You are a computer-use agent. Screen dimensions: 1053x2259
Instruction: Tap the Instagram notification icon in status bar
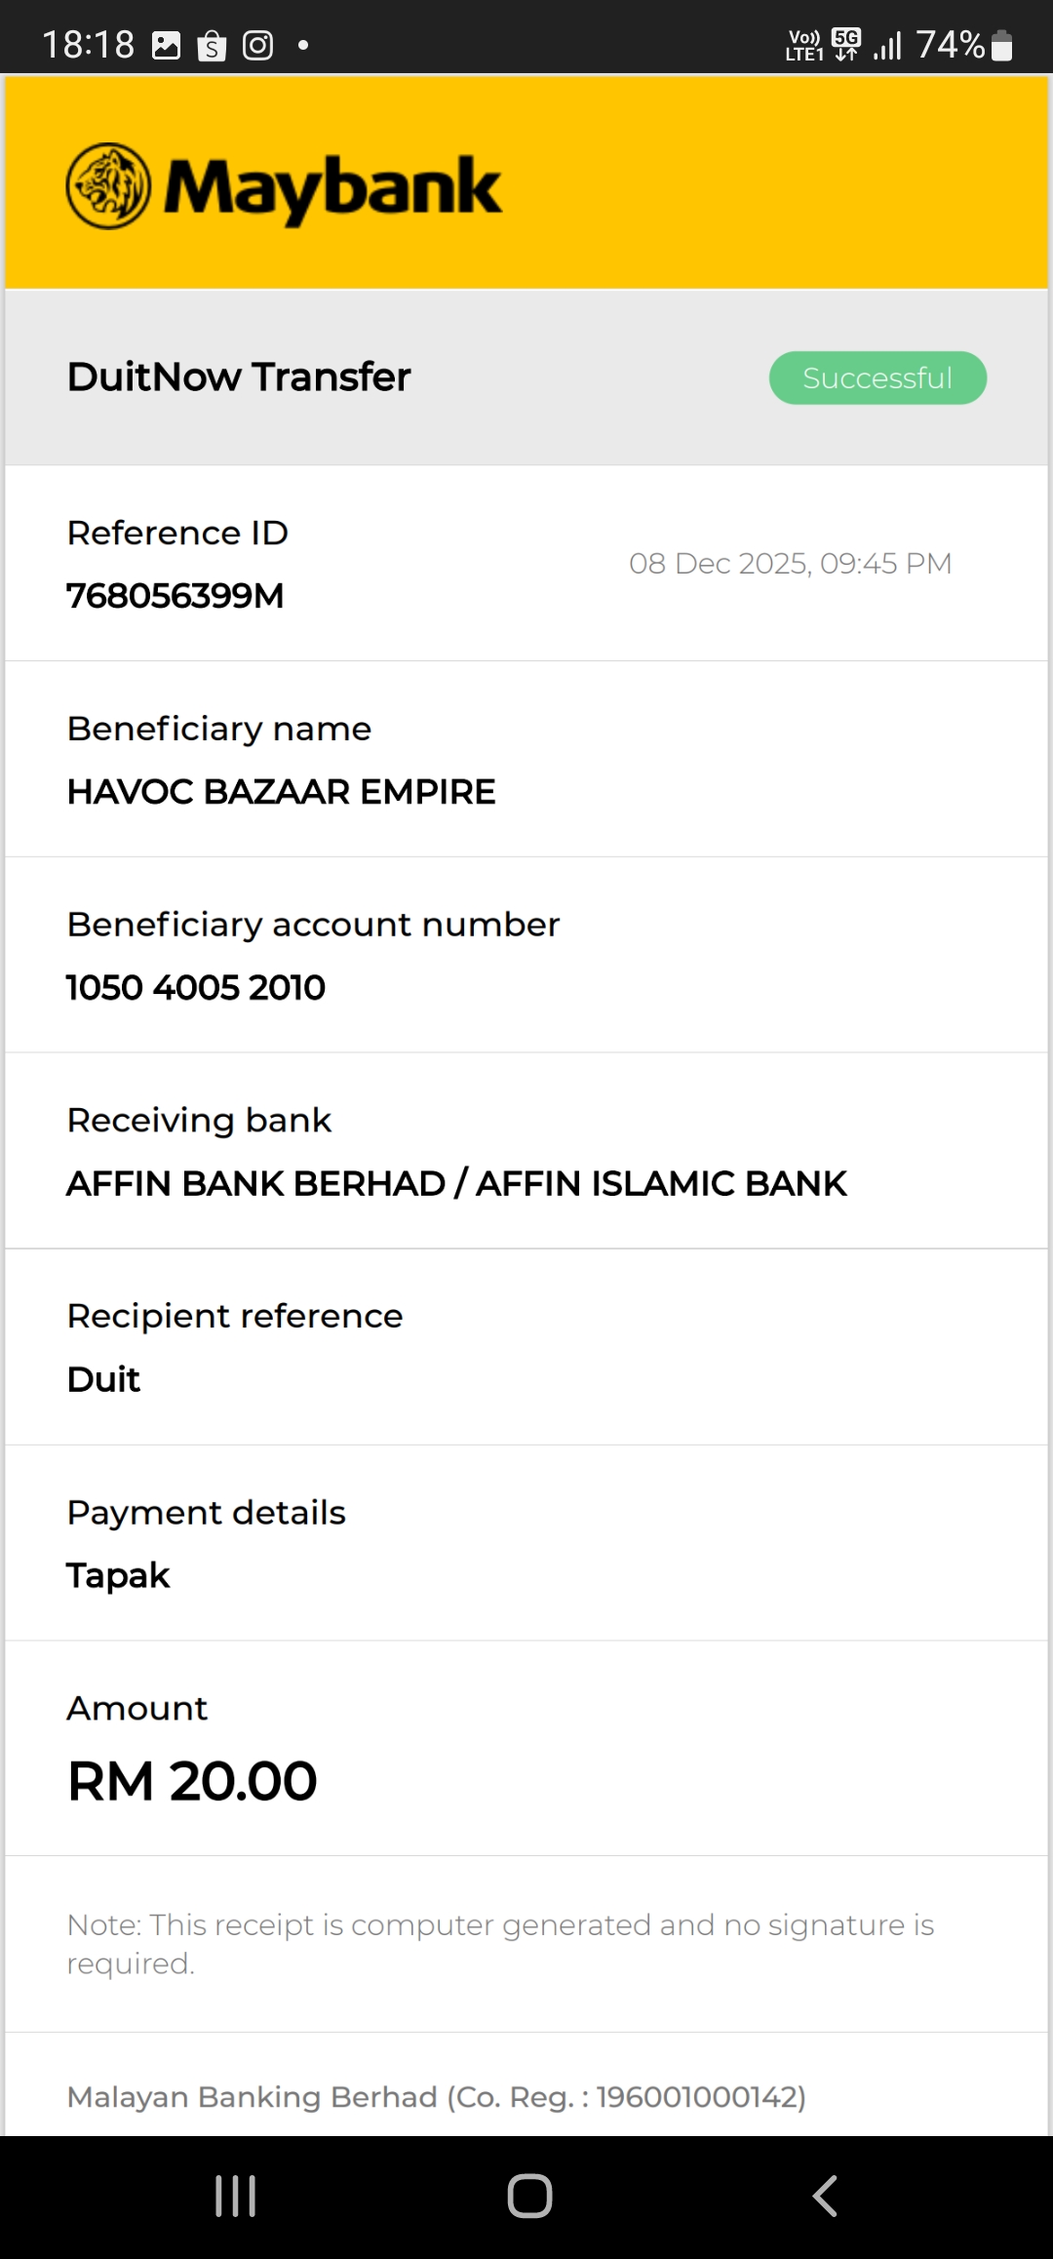tap(257, 45)
